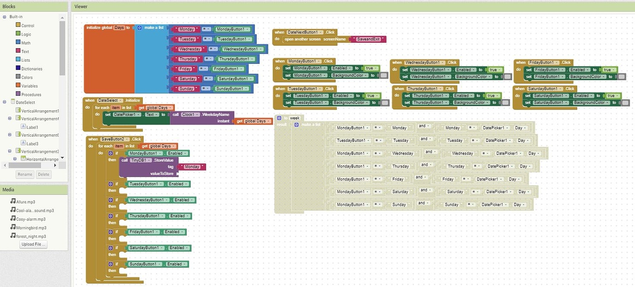The height and width of the screenshot is (287, 635).
Task: Click the Upload File button in Media
Action: pyautogui.click(x=33, y=244)
